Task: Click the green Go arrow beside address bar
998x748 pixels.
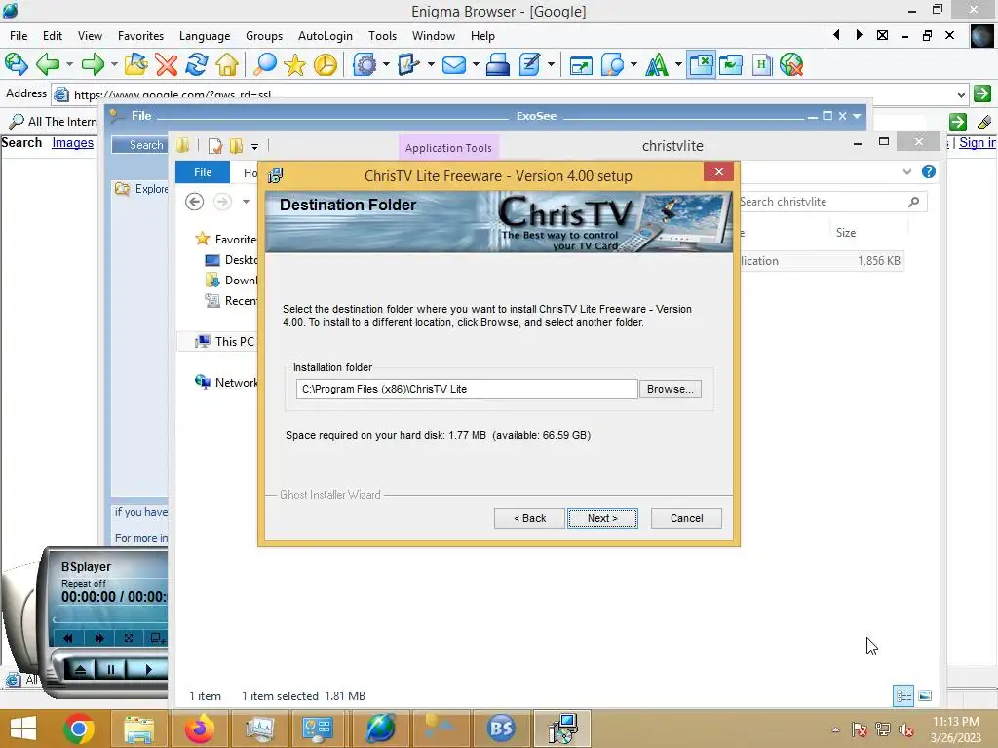Action: [x=982, y=93]
